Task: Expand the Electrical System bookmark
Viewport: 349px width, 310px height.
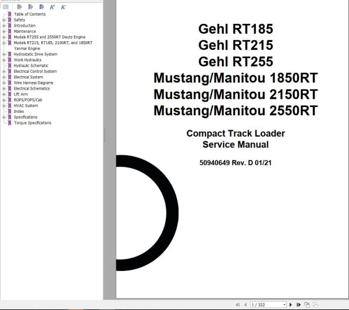Action: tap(4, 77)
